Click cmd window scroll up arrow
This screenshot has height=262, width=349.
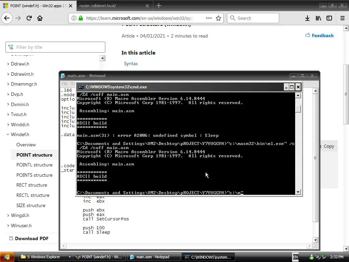[298, 95]
